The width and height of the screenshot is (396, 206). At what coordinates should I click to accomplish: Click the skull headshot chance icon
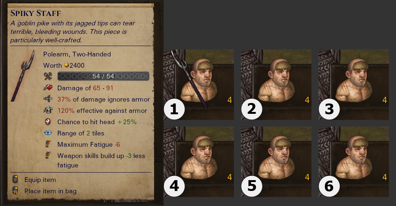48,122
